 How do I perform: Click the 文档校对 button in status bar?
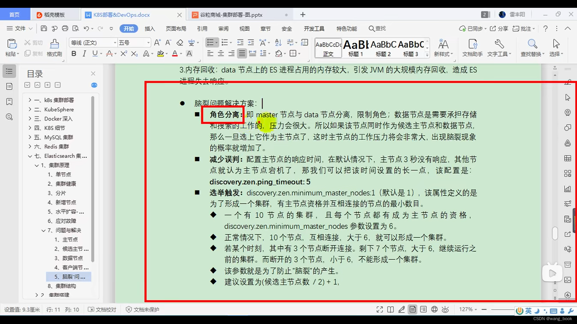coord(102,309)
